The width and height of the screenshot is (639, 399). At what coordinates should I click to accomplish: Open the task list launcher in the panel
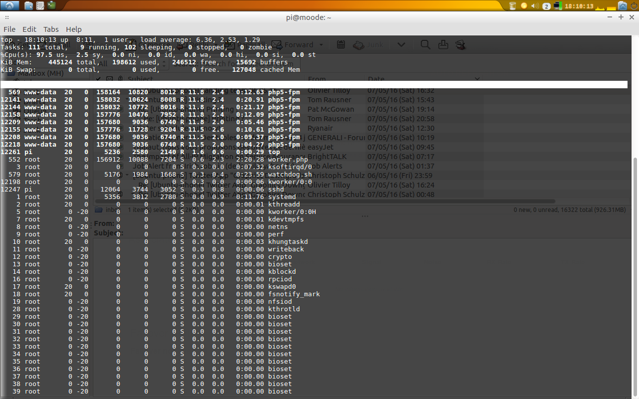click(x=40, y=6)
